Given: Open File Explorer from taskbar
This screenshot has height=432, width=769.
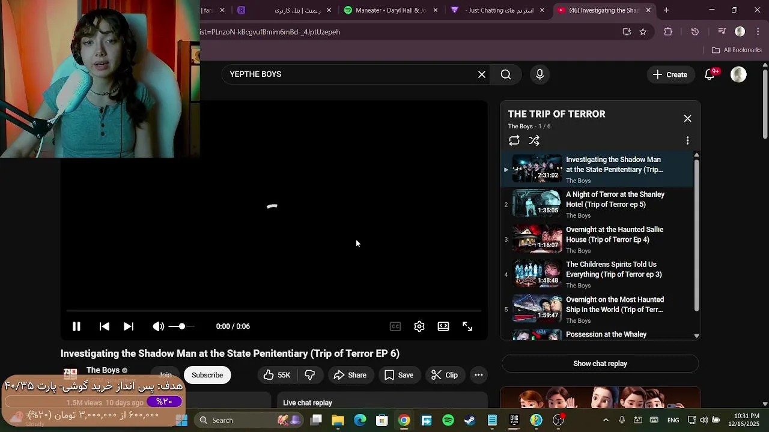Looking at the screenshot, I should pyautogui.click(x=338, y=420).
